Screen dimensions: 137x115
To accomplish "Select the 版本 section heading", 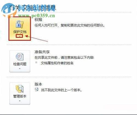I will 38,84.
